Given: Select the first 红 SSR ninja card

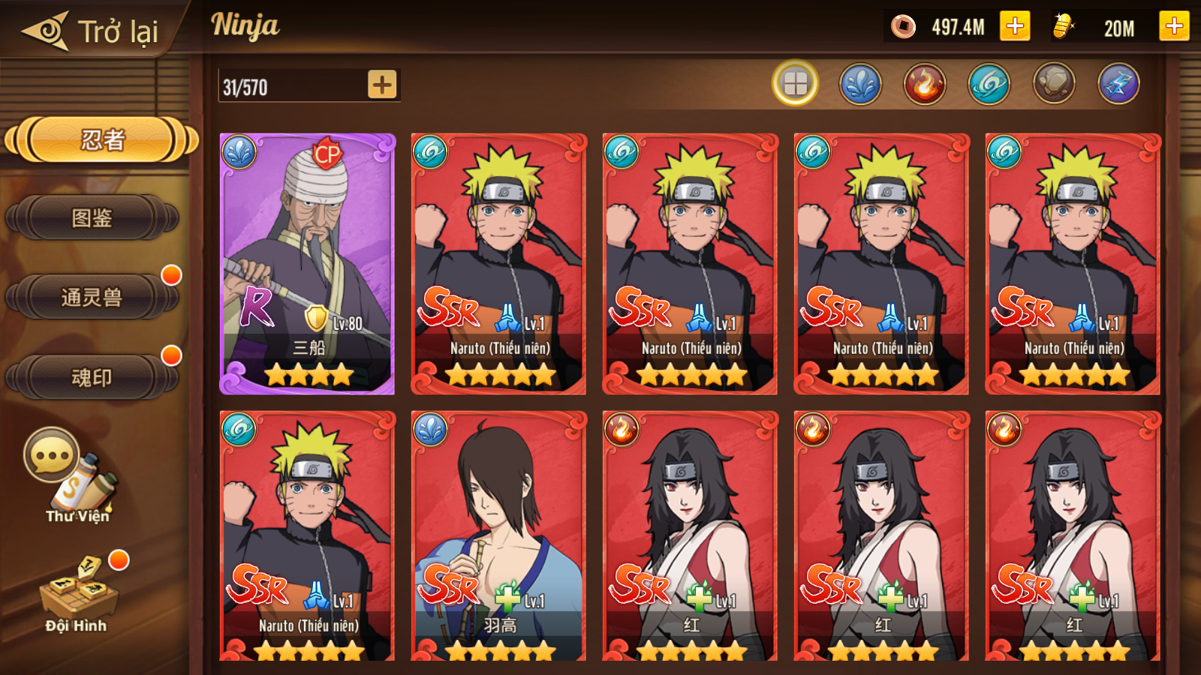Looking at the screenshot, I should pyautogui.click(x=690, y=536).
